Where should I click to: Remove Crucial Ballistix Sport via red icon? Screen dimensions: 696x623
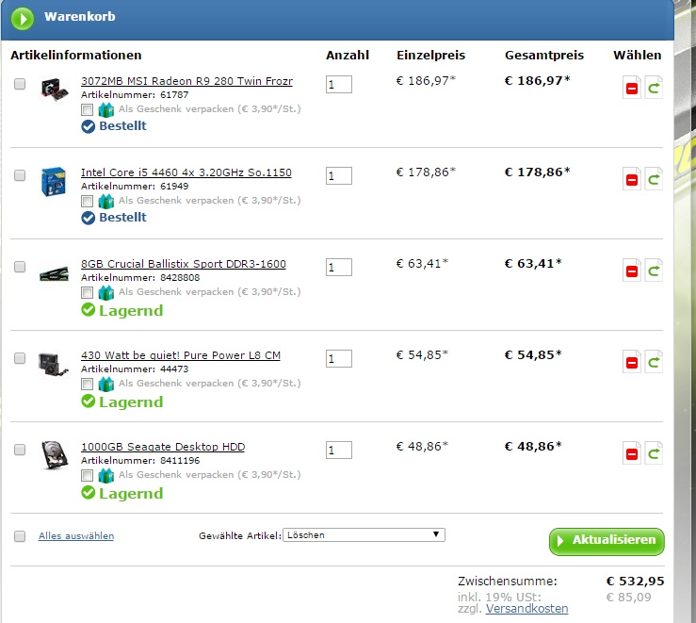point(632,271)
